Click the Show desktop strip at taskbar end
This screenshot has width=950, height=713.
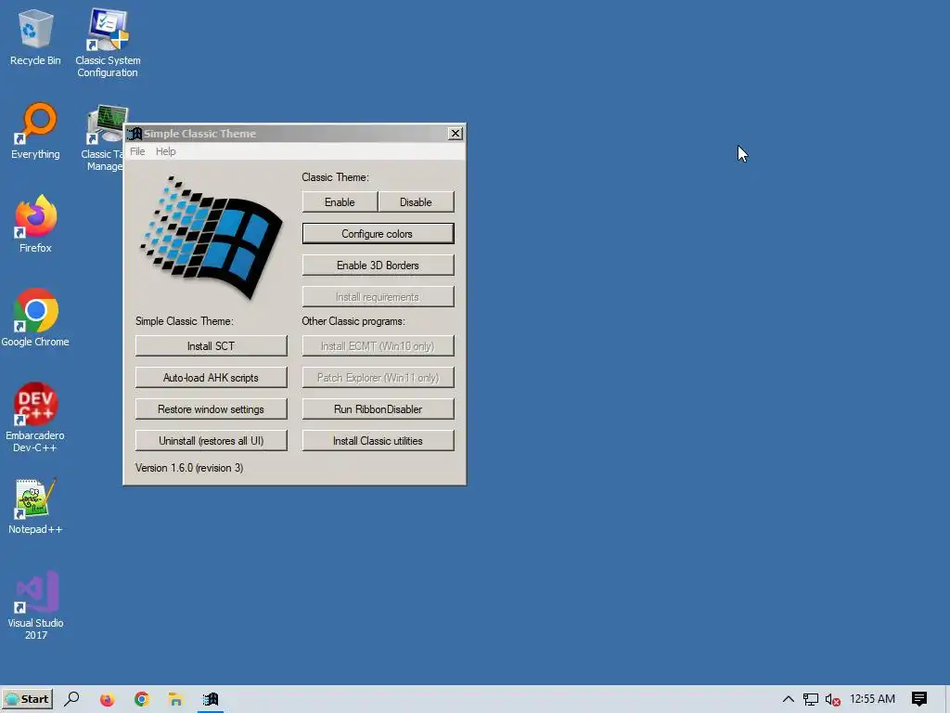947,699
